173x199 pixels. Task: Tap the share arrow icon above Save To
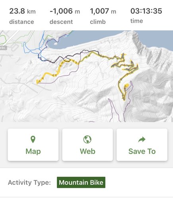(x=142, y=139)
